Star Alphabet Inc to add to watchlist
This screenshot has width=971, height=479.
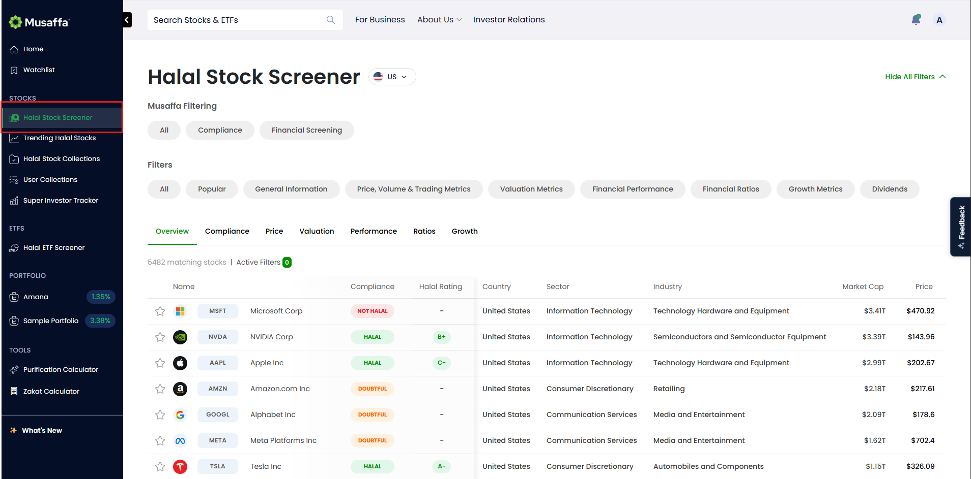tap(160, 415)
